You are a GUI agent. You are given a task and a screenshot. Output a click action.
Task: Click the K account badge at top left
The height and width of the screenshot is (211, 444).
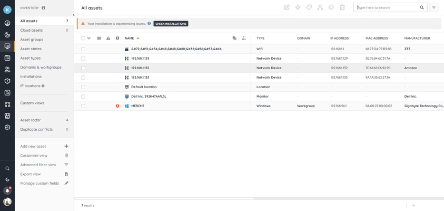coord(7,9)
